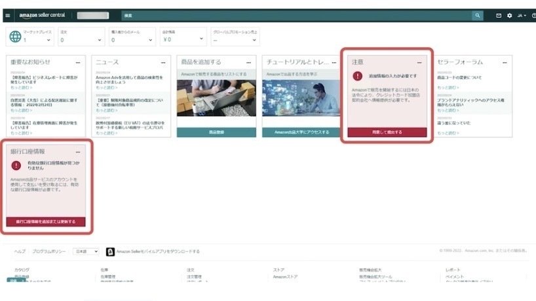
Task: Open options menu of 重要なお知らせ card
Action: pos(78,62)
